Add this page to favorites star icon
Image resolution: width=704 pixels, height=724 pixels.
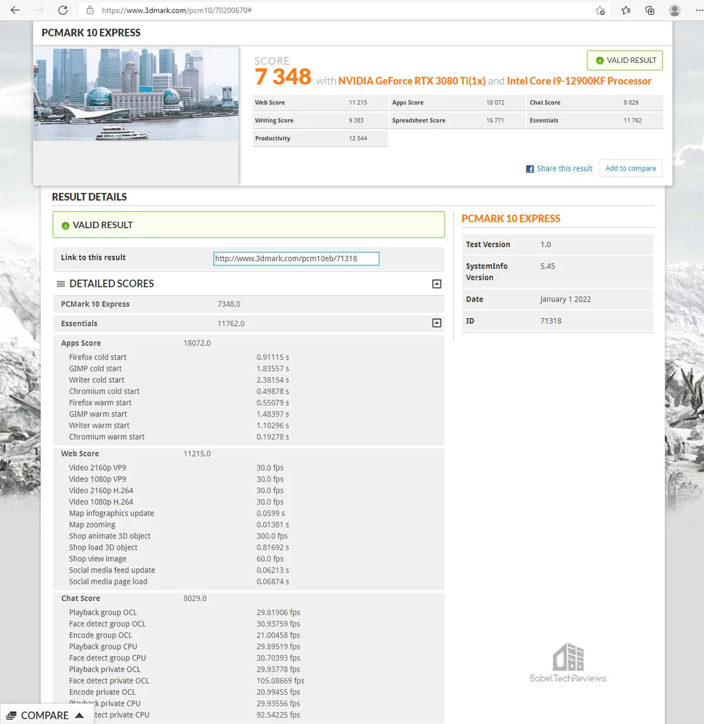pyautogui.click(x=600, y=10)
